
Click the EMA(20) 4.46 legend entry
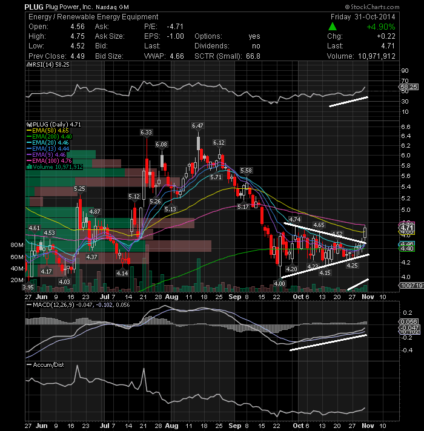pyautogui.click(x=48, y=143)
